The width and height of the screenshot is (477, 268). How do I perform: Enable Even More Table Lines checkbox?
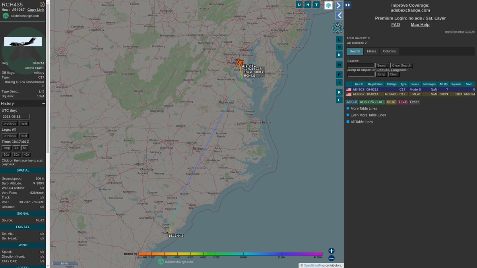tap(348, 115)
